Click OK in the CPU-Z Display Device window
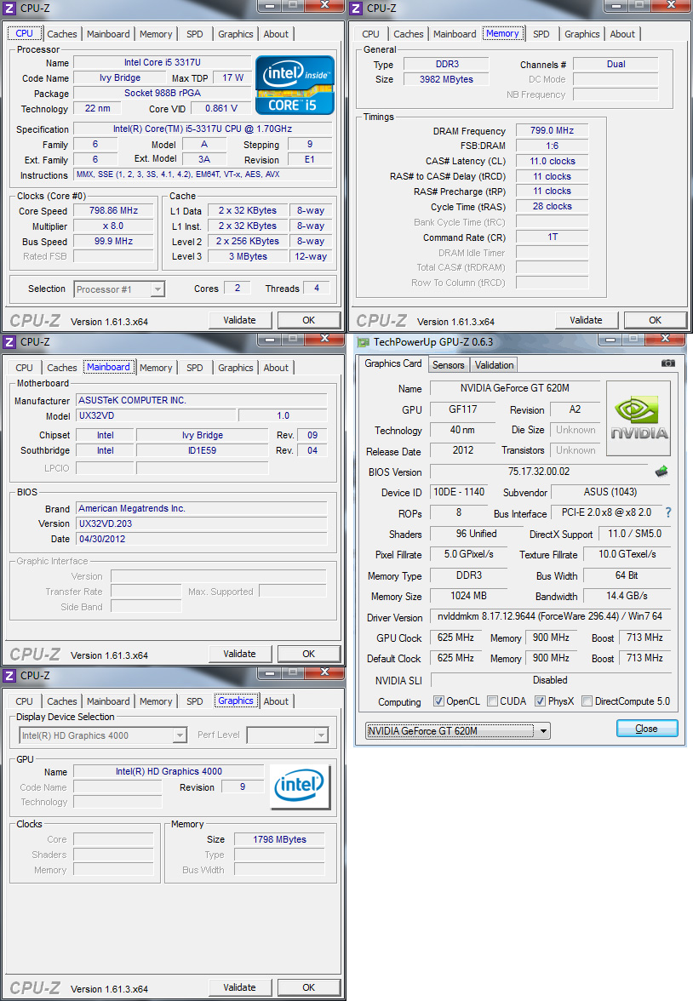The image size is (693, 1001). tap(308, 987)
